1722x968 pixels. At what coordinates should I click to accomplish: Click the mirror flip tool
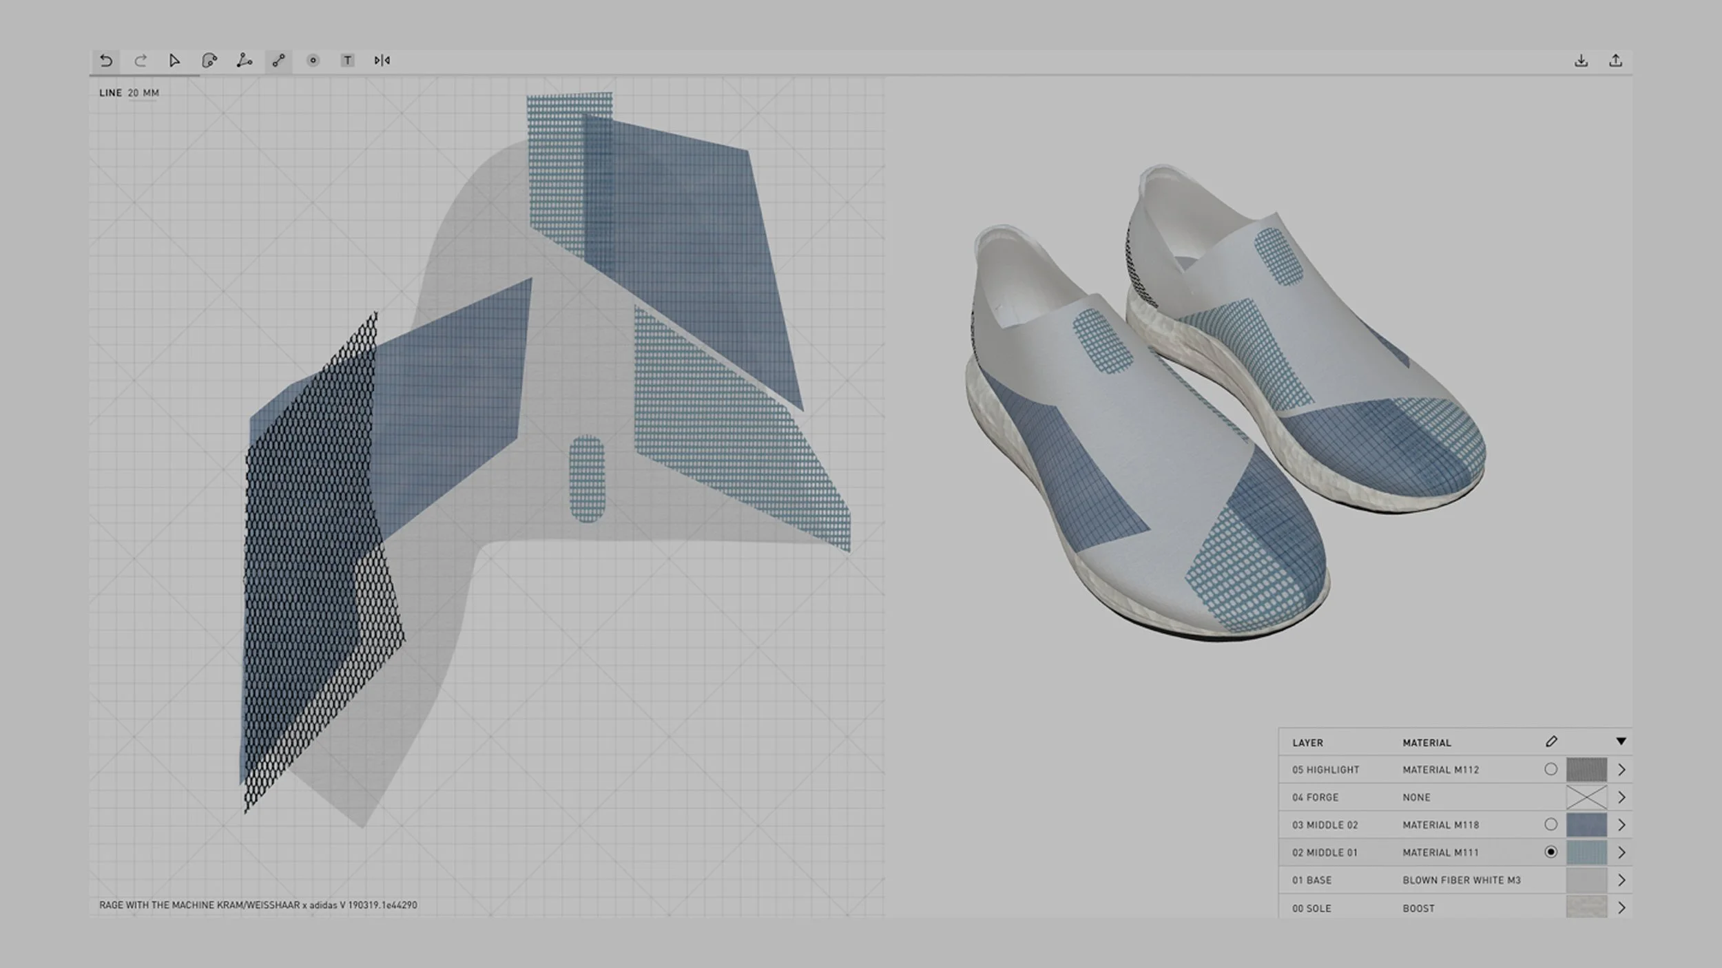click(x=382, y=61)
